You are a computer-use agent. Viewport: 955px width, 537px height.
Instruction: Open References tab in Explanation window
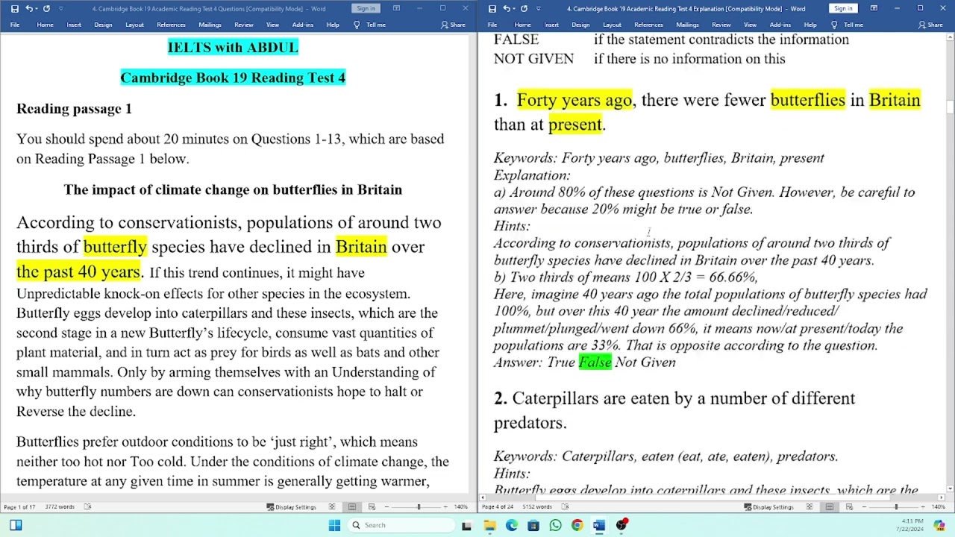click(x=648, y=25)
